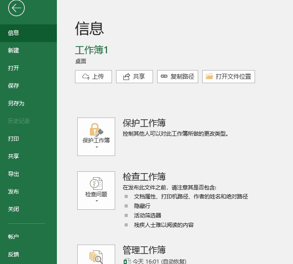Click the folder icon in 打开文件位置

[209, 76]
